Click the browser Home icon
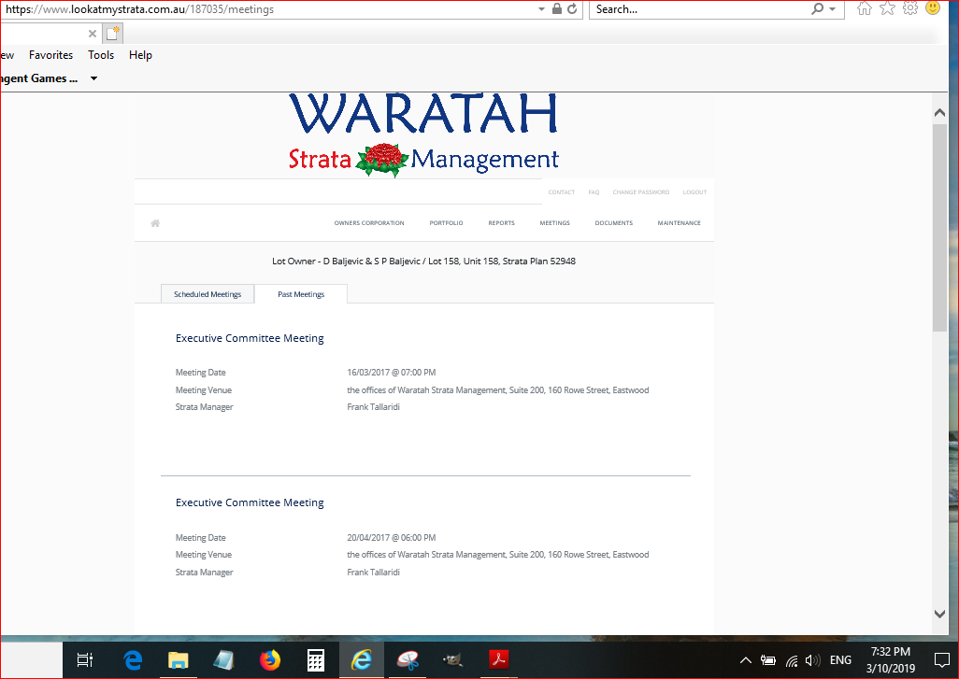959x679 pixels. point(865,8)
